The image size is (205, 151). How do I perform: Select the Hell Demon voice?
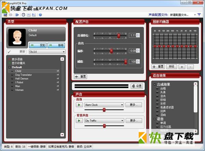(x=22, y=79)
